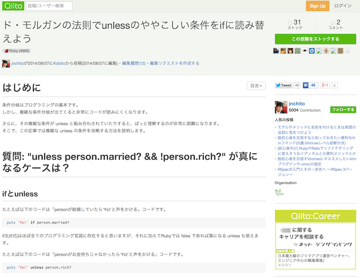Open jnchito link in the byline
The width and height of the screenshot is (360, 278).
click(17, 64)
